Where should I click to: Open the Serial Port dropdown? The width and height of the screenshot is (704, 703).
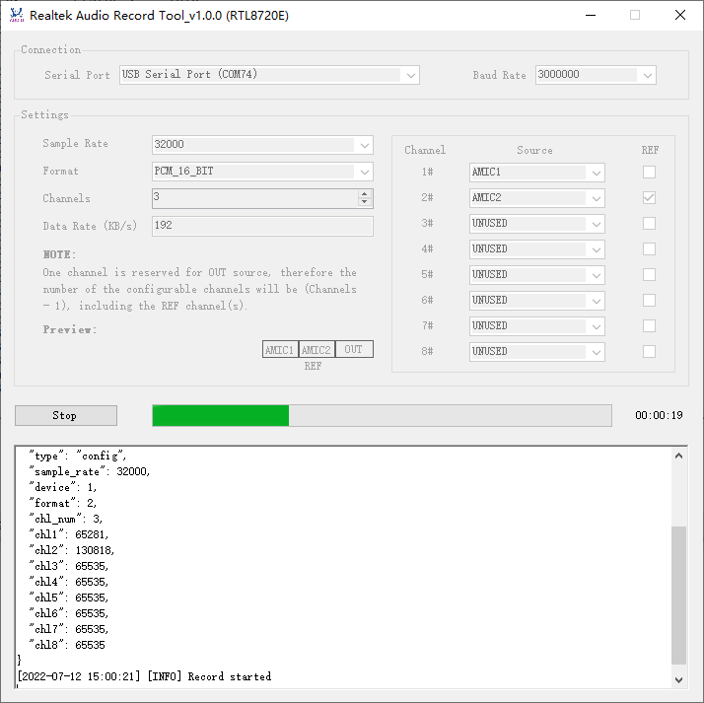[x=269, y=75]
